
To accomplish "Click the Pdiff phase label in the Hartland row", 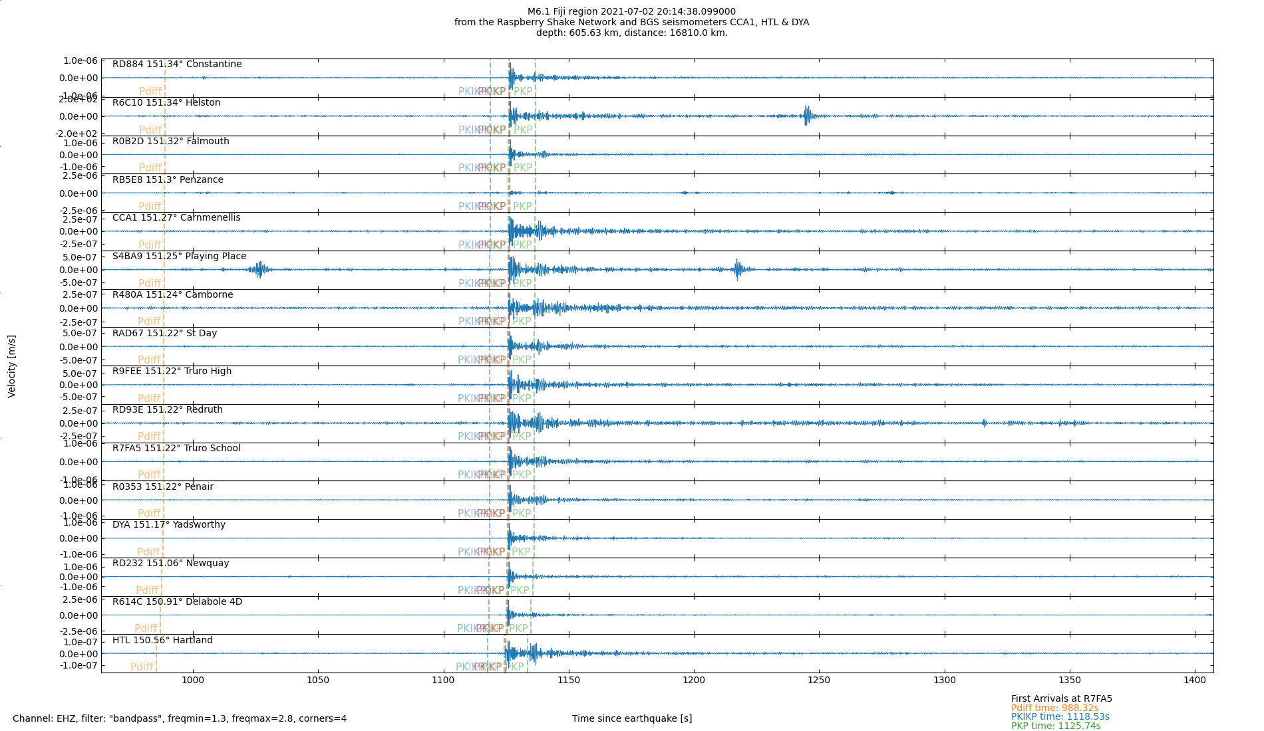I will (142, 667).
